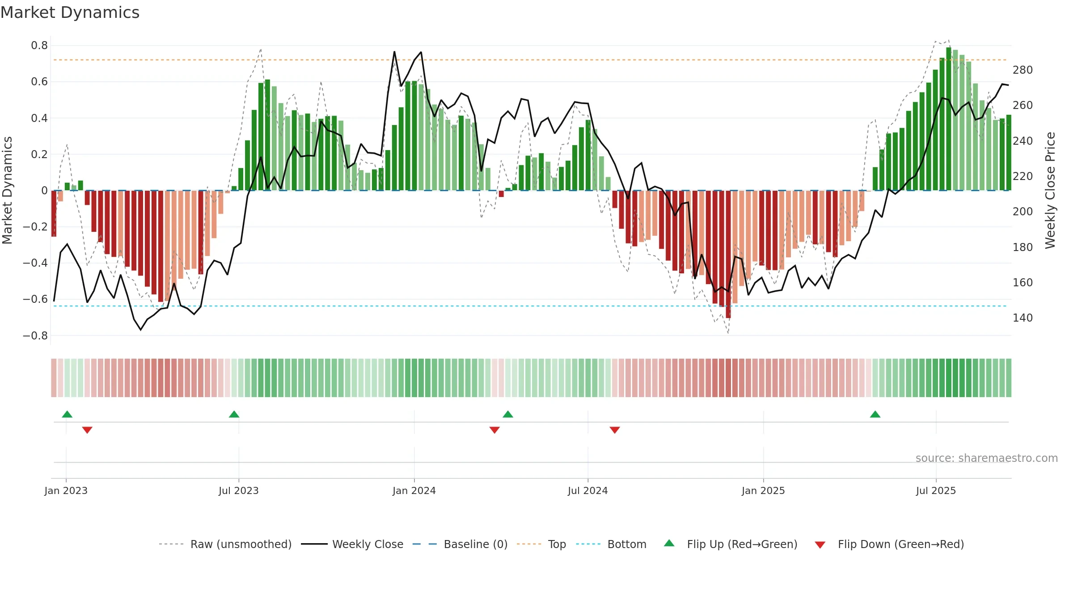Toggle the Weekly Close legend item
Viewport: 1073px width, 603px height.
[x=352, y=544]
